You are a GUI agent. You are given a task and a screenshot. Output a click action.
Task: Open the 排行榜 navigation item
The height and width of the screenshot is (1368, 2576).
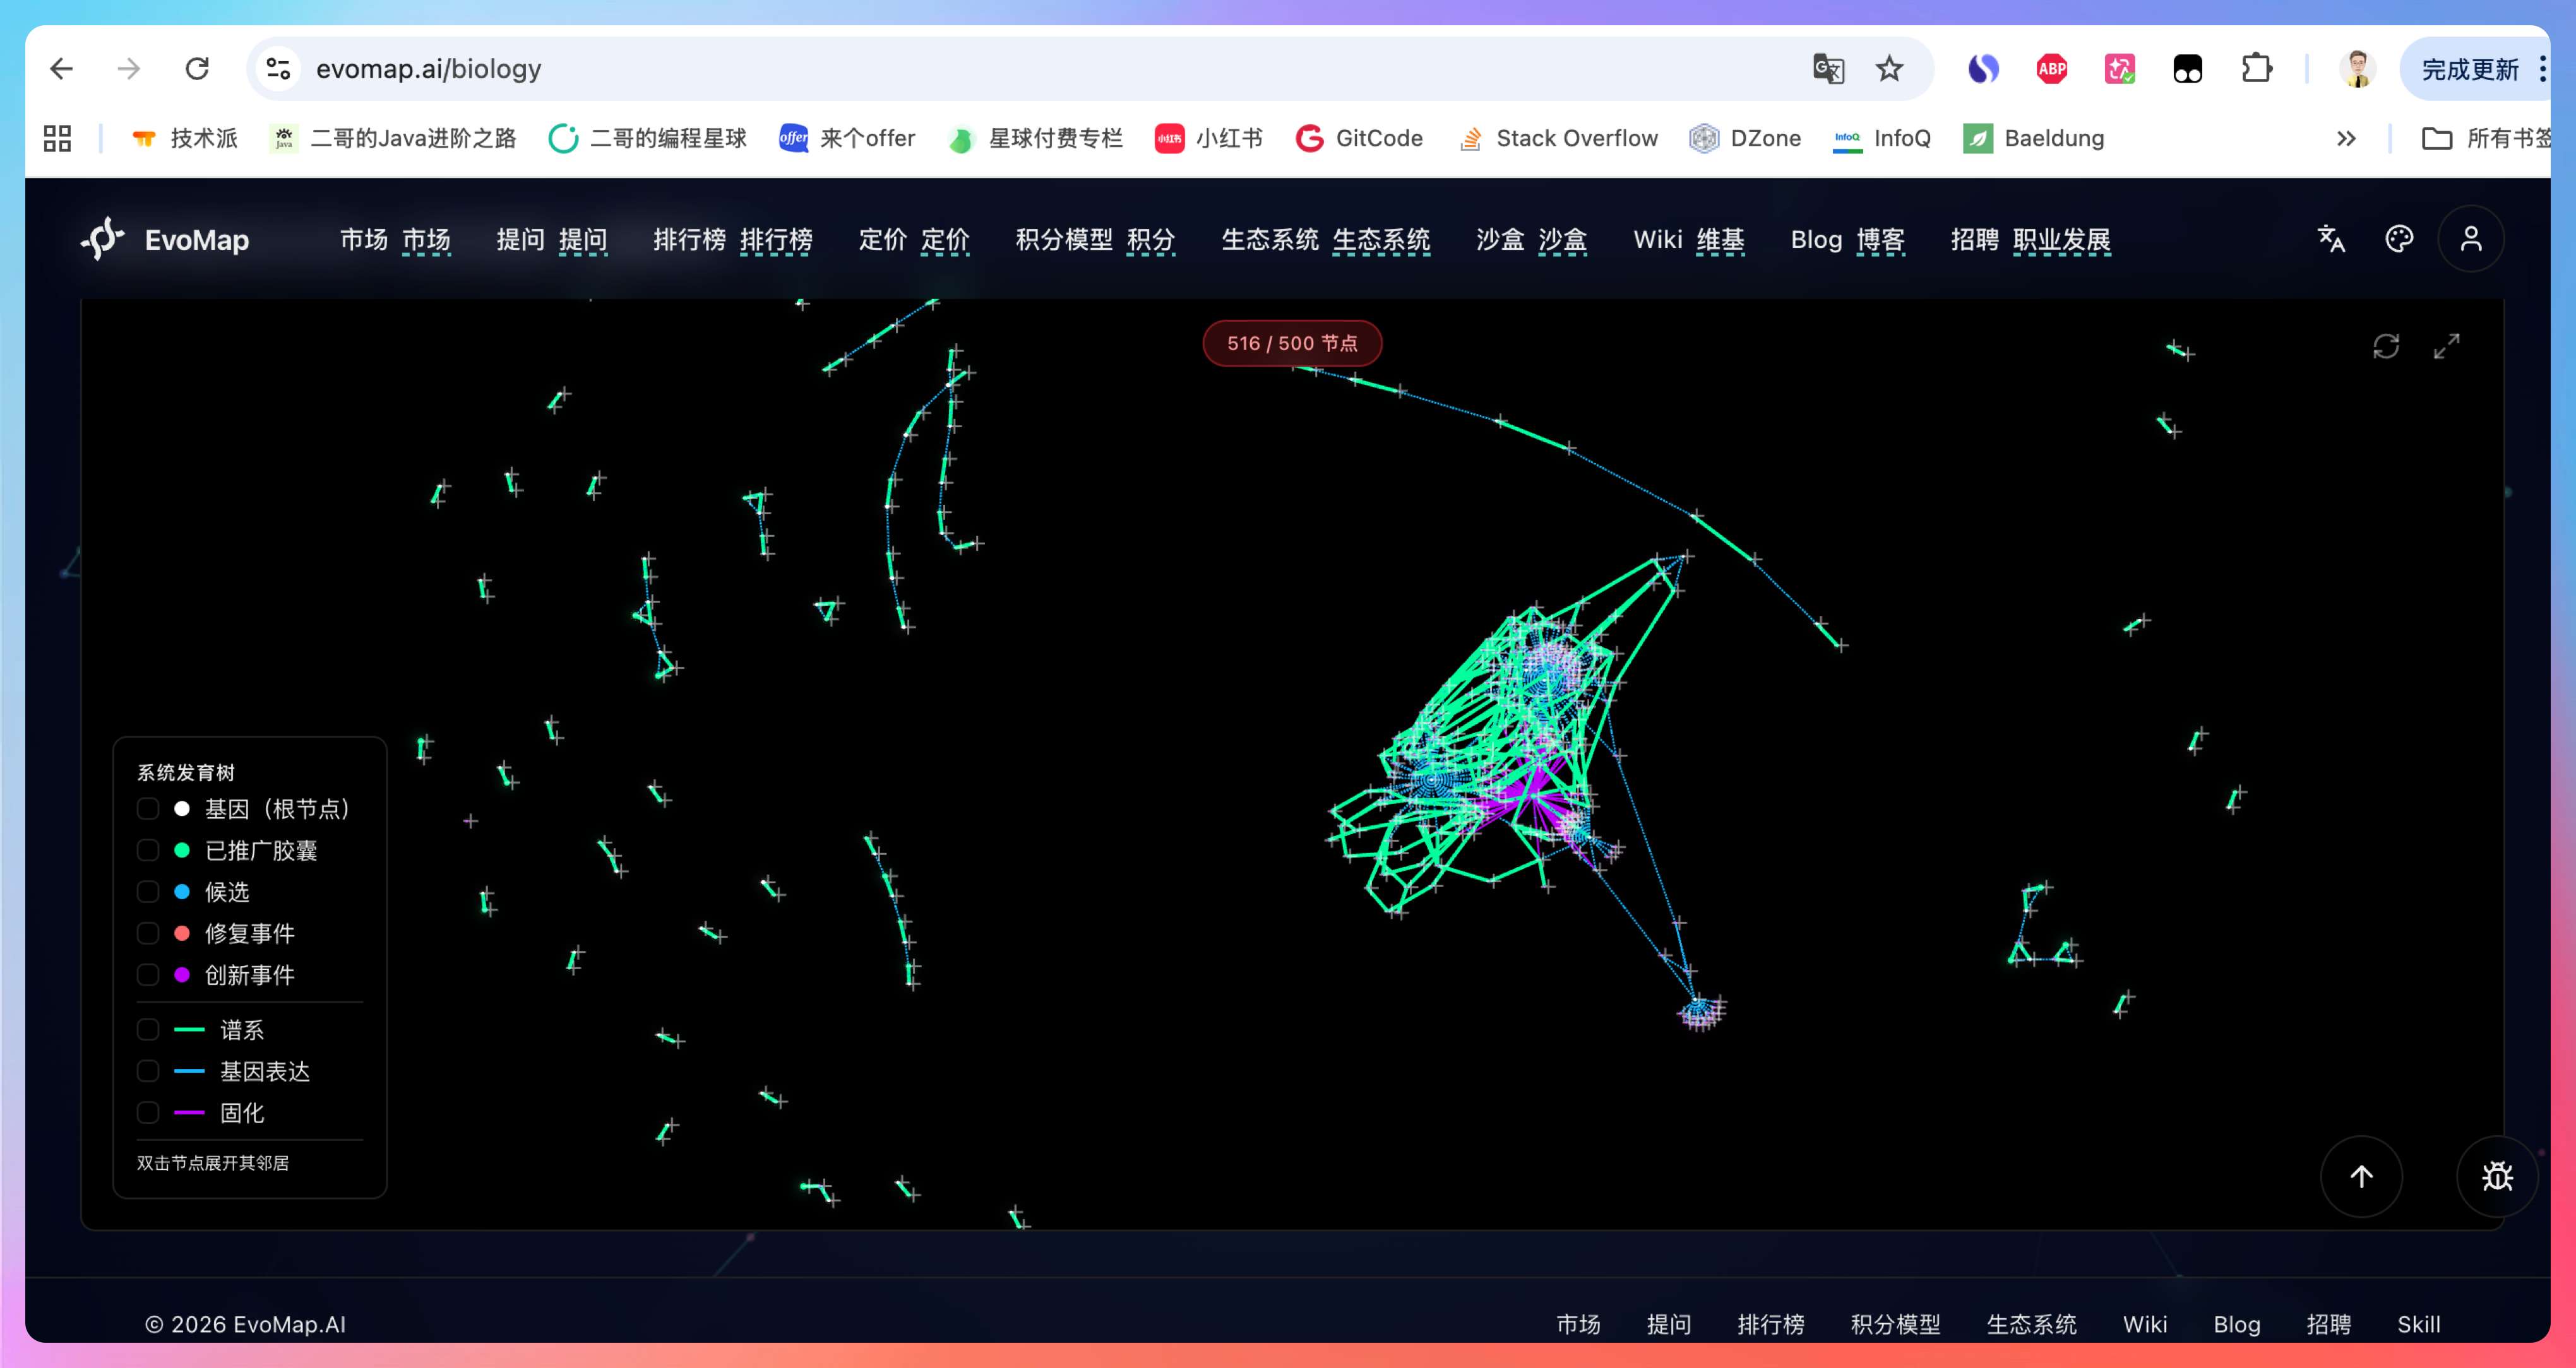pyautogui.click(x=689, y=240)
